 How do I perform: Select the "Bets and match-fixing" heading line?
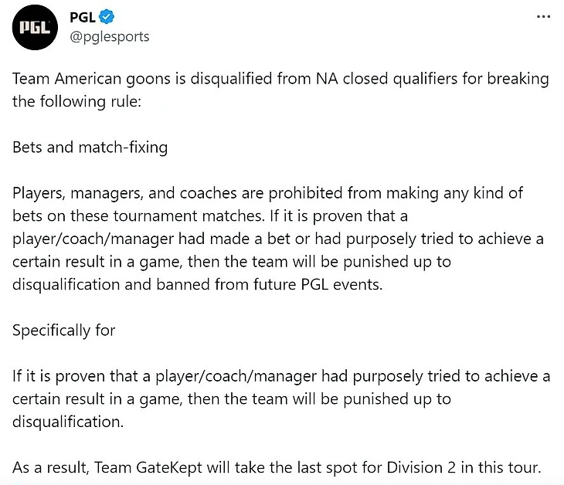click(90, 147)
